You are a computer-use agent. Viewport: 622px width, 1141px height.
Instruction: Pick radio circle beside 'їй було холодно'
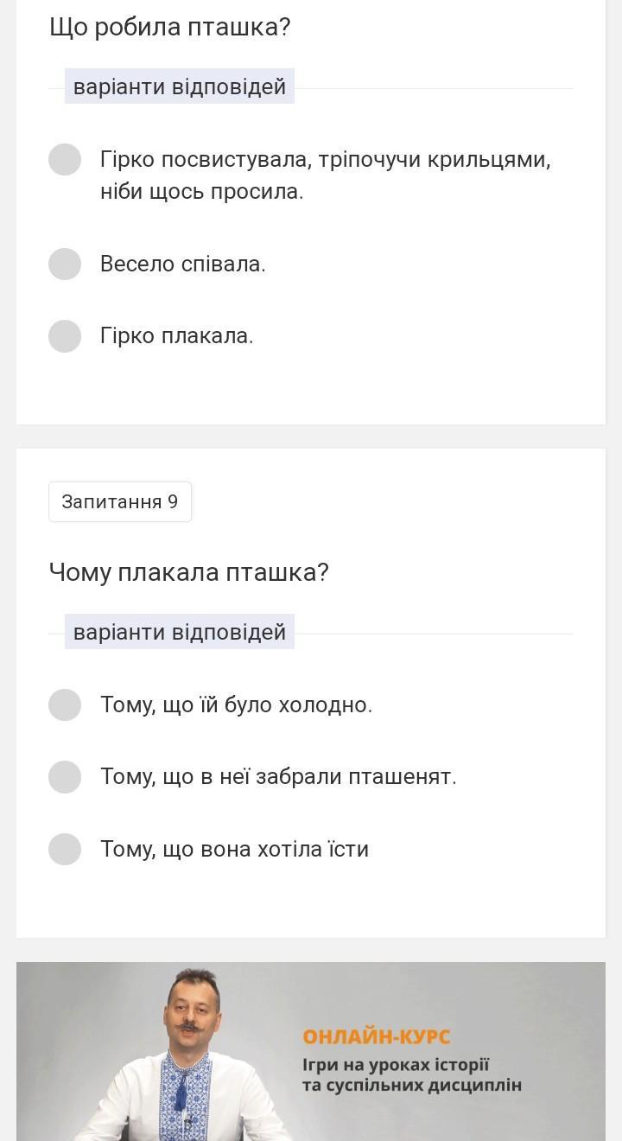(x=65, y=705)
